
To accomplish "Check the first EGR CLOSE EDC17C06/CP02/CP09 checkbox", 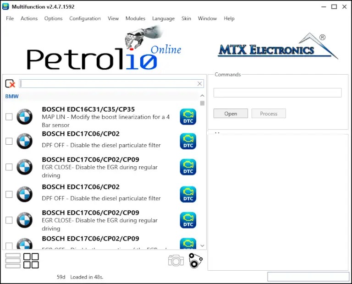I will click(x=9, y=167).
